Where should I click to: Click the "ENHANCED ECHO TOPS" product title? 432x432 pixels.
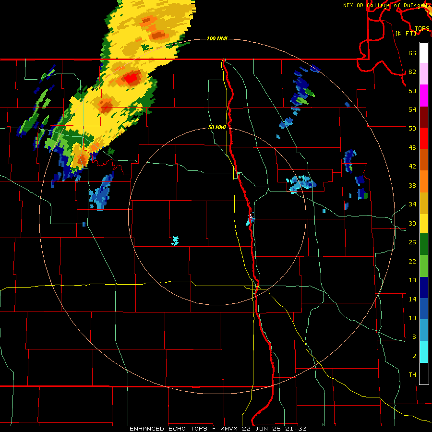[168, 429]
